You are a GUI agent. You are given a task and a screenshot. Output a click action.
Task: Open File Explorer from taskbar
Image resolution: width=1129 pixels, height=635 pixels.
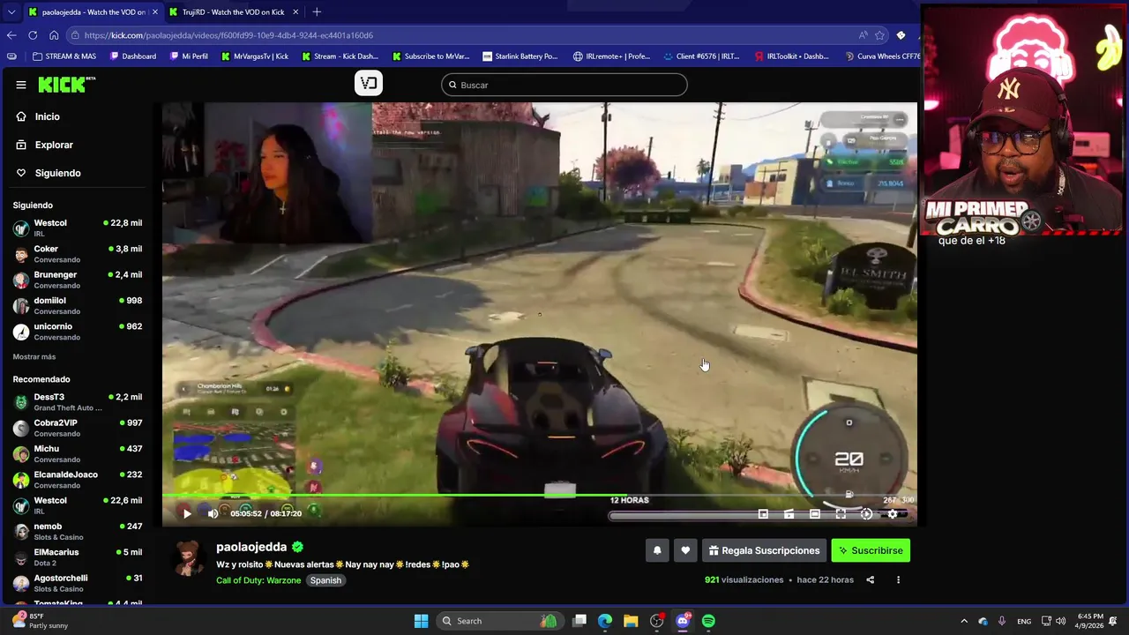click(631, 621)
